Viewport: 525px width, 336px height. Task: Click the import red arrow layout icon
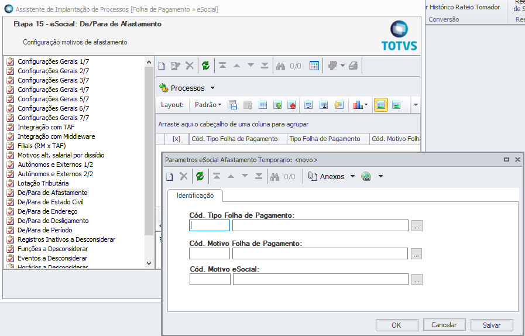pos(292,105)
